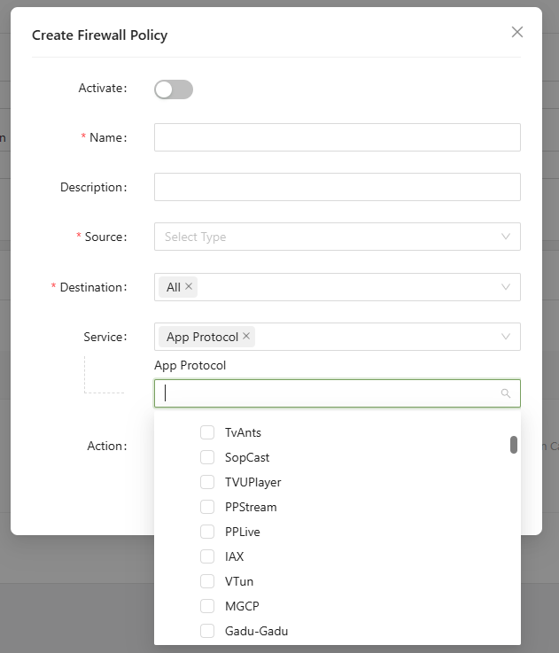Screen dimensions: 559x653
Task: Check the TvAnts protocol checkbox
Action: click(207, 432)
